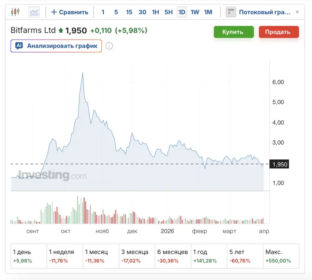Screen dimensions: 312x280
Task: Open the info circle icon
Action: [109, 46]
